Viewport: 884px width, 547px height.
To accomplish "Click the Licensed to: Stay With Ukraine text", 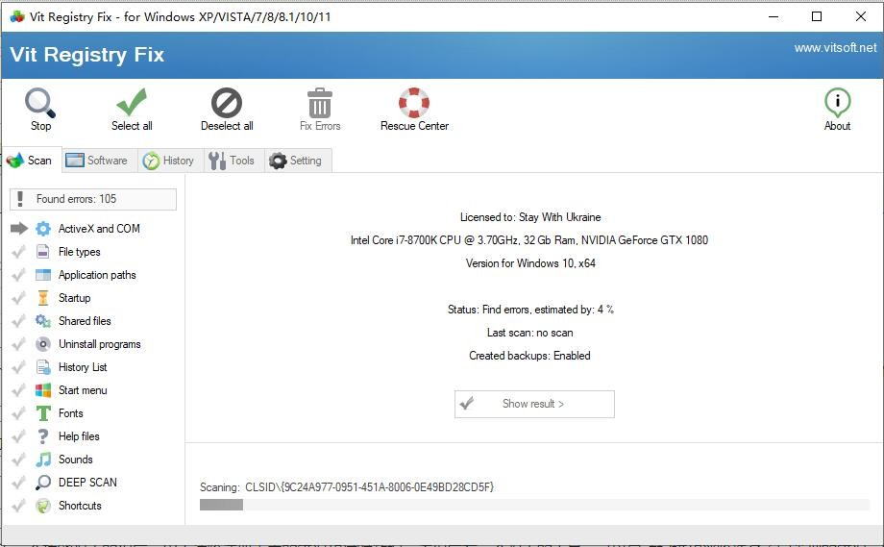I will (x=530, y=217).
